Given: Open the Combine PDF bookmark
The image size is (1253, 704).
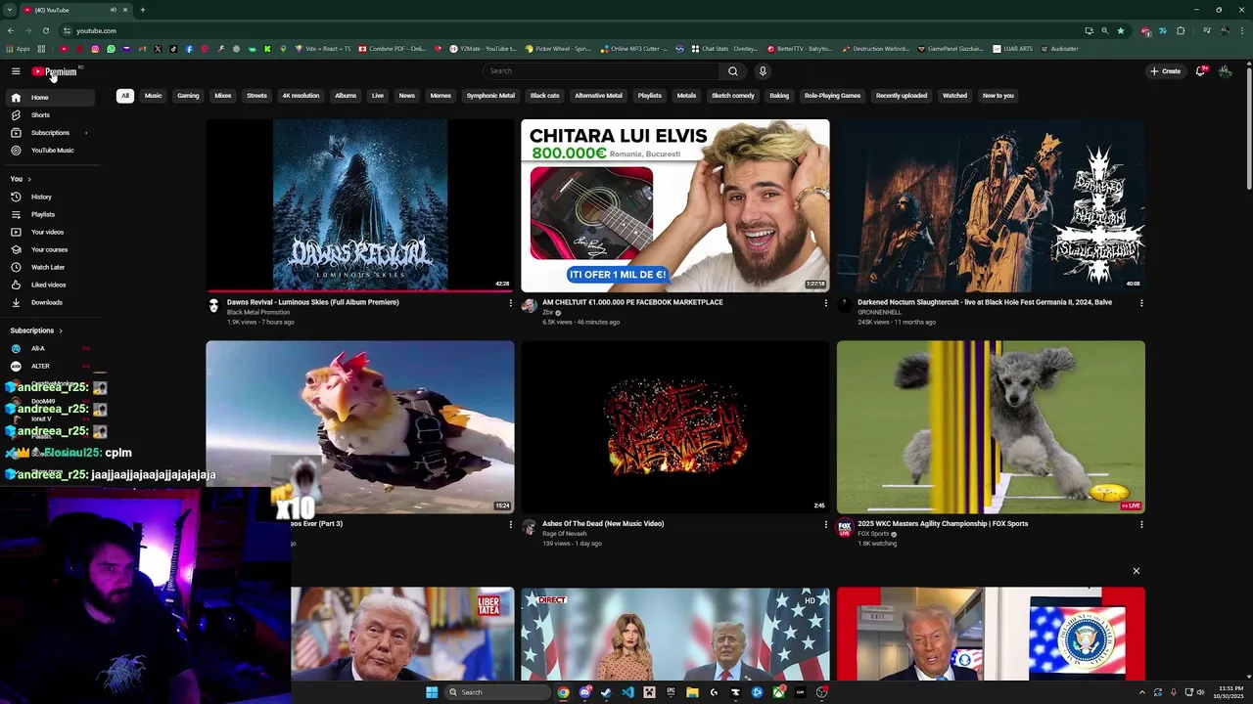Looking at the screenshot, I should [x=392, y=49].
